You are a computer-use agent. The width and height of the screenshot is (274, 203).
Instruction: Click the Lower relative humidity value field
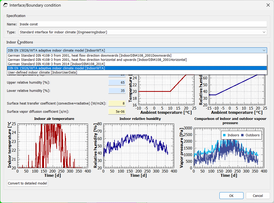(x=117, y=91)
